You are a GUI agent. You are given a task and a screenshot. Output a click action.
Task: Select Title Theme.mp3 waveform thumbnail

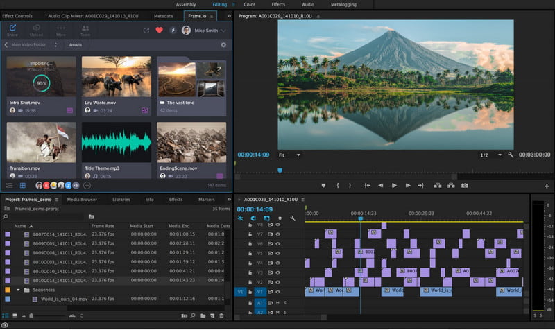point(117,142)
